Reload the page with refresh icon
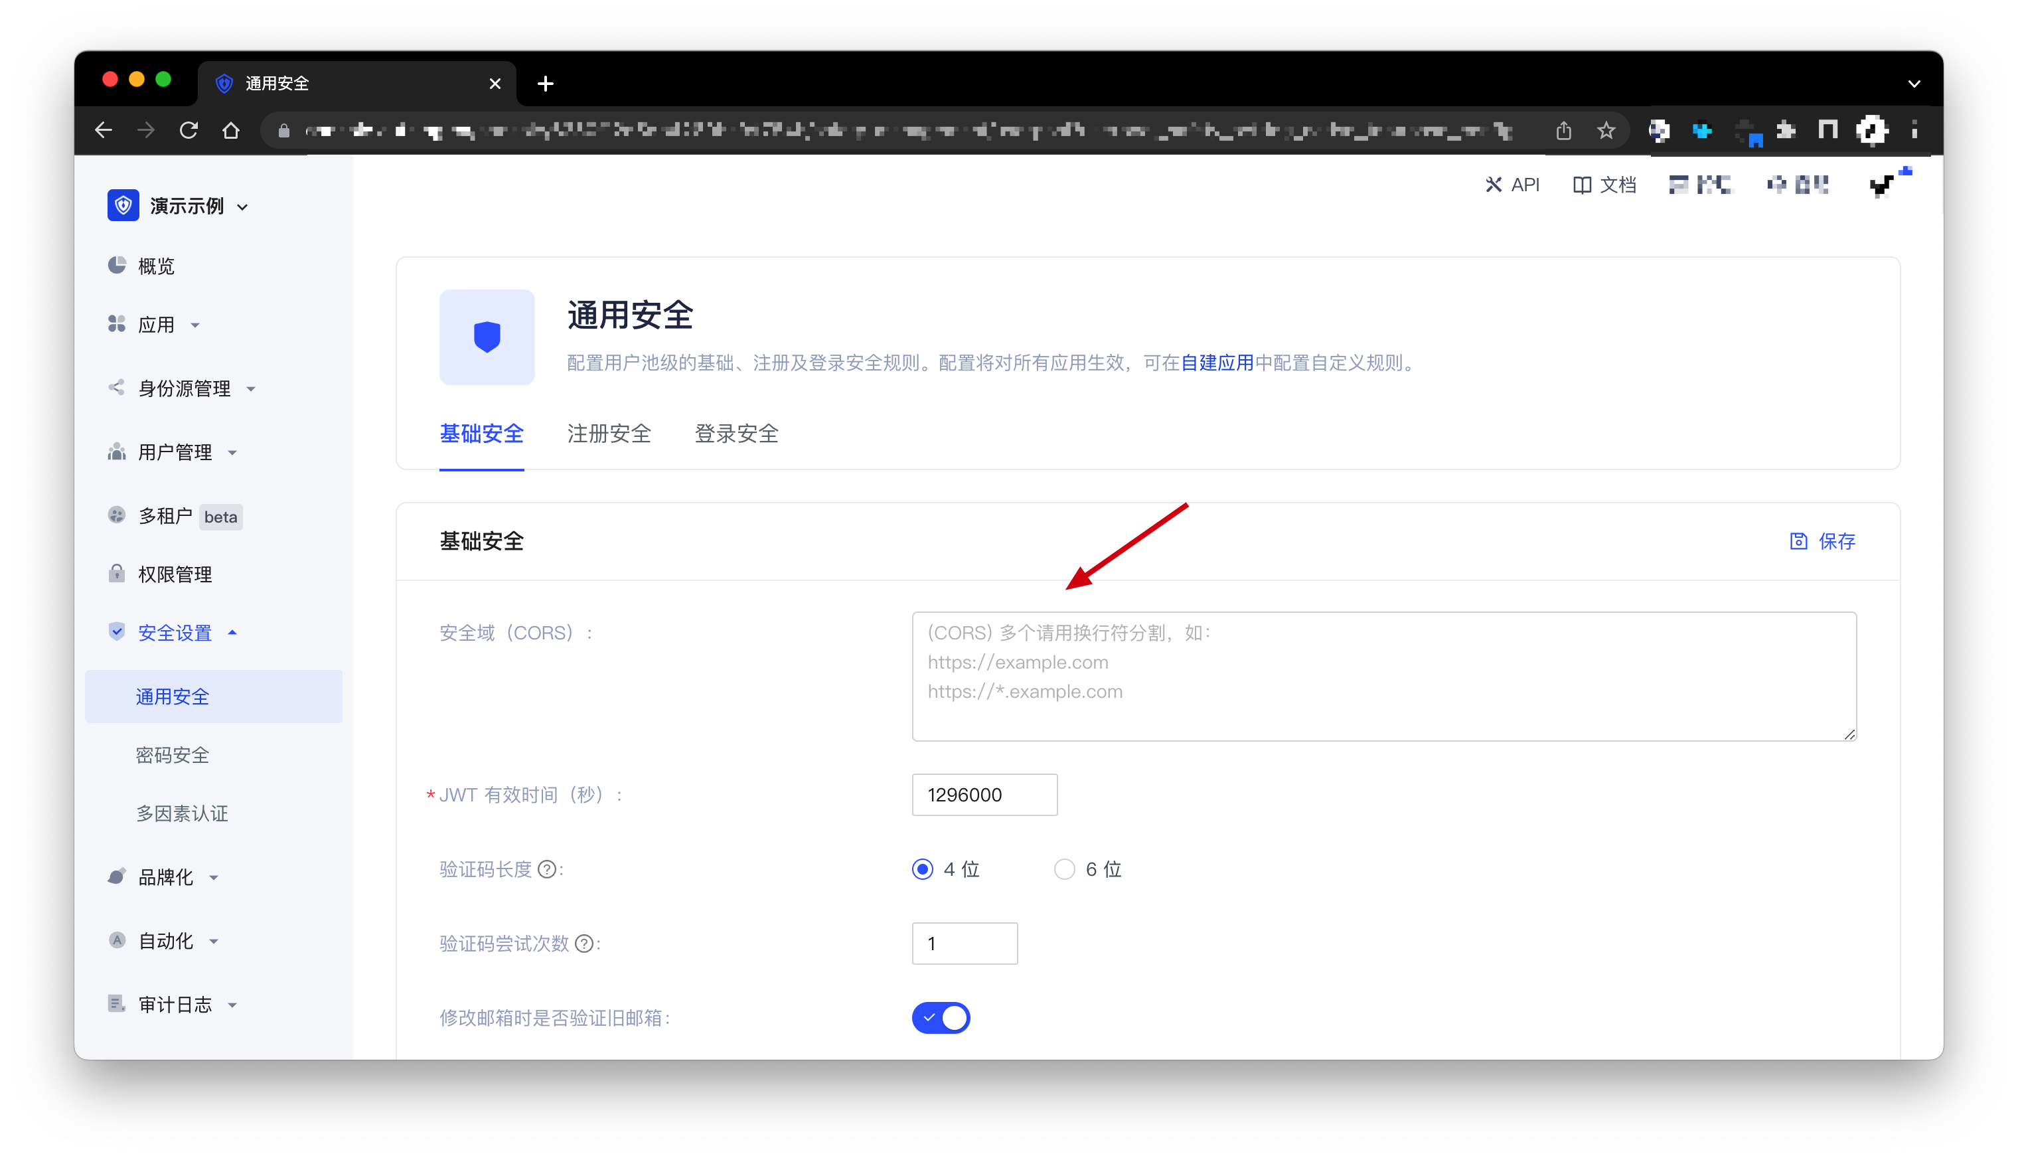The width and height of the screenshot is (2018, 1158). [x=189, y=130]
